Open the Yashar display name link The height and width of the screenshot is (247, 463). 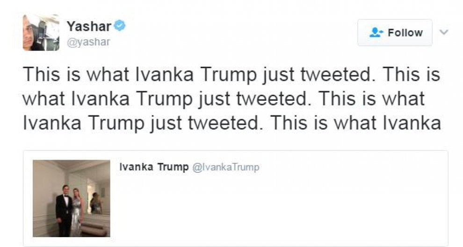pyautogui.click(x=88, y=26)
